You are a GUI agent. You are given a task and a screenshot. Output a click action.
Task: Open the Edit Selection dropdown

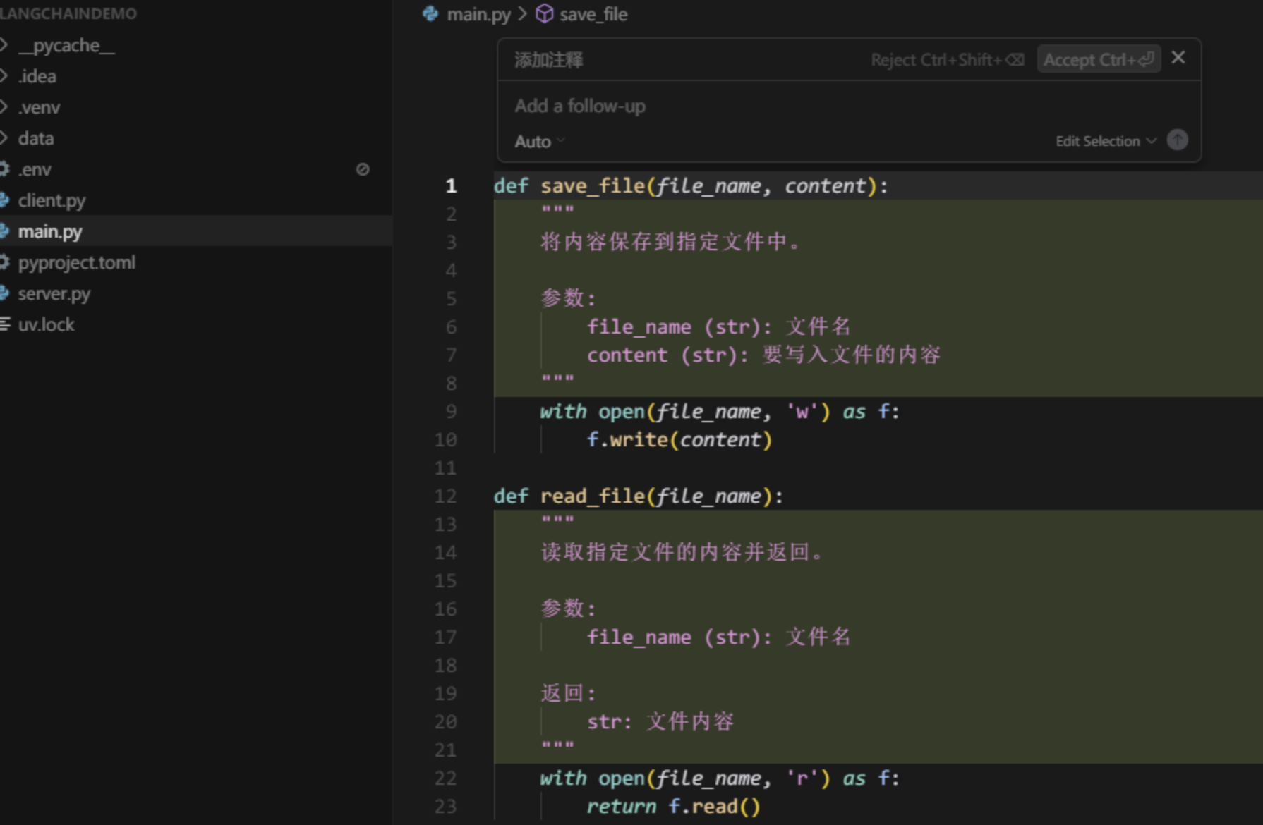tap(1106, 141)
